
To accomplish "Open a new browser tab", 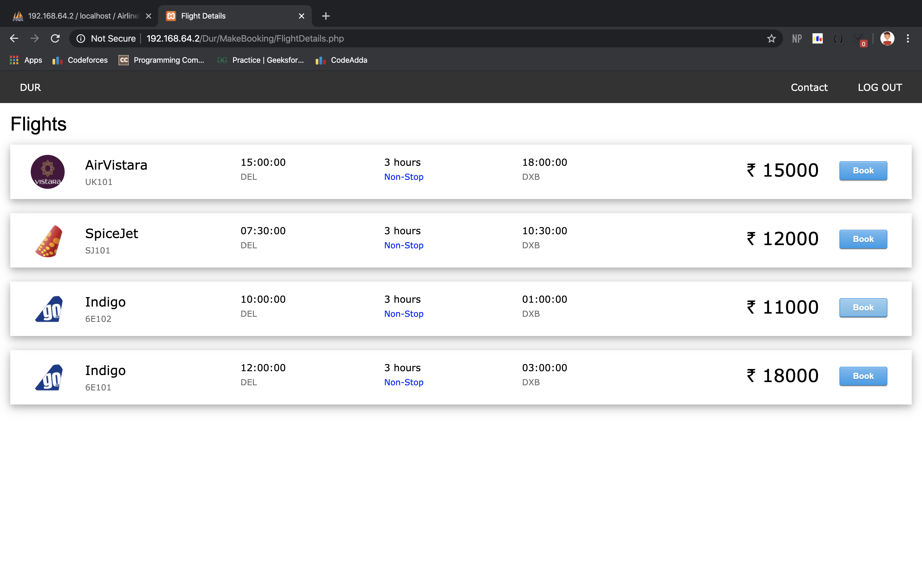I will [x=326, y=16].
